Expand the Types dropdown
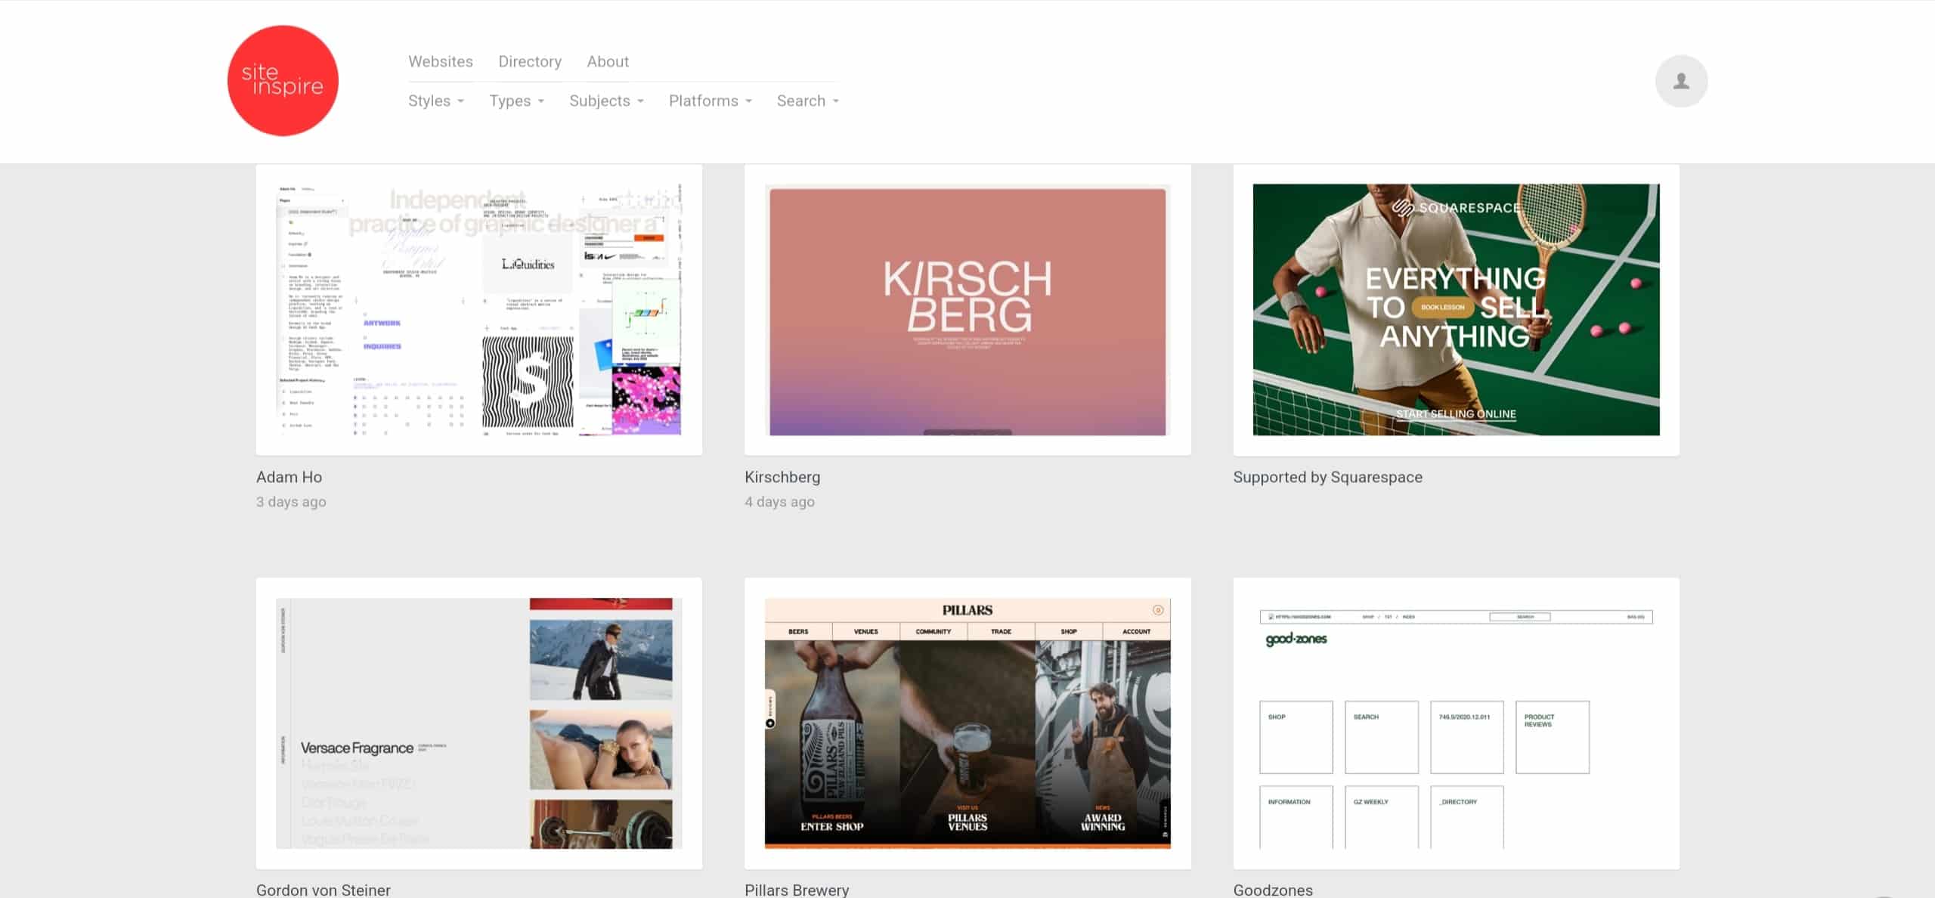The height and width of the screenshot is (898, 1935). pos(516,101)
